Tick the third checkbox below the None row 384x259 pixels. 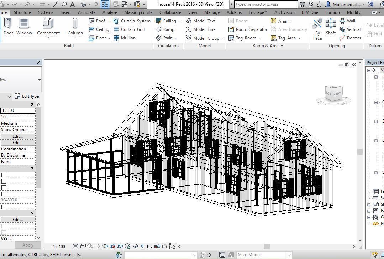(4, 188)
